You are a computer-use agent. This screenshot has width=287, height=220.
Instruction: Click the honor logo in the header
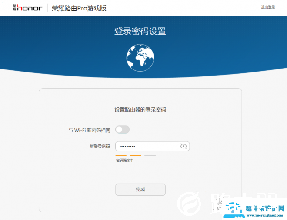(28, 8)
